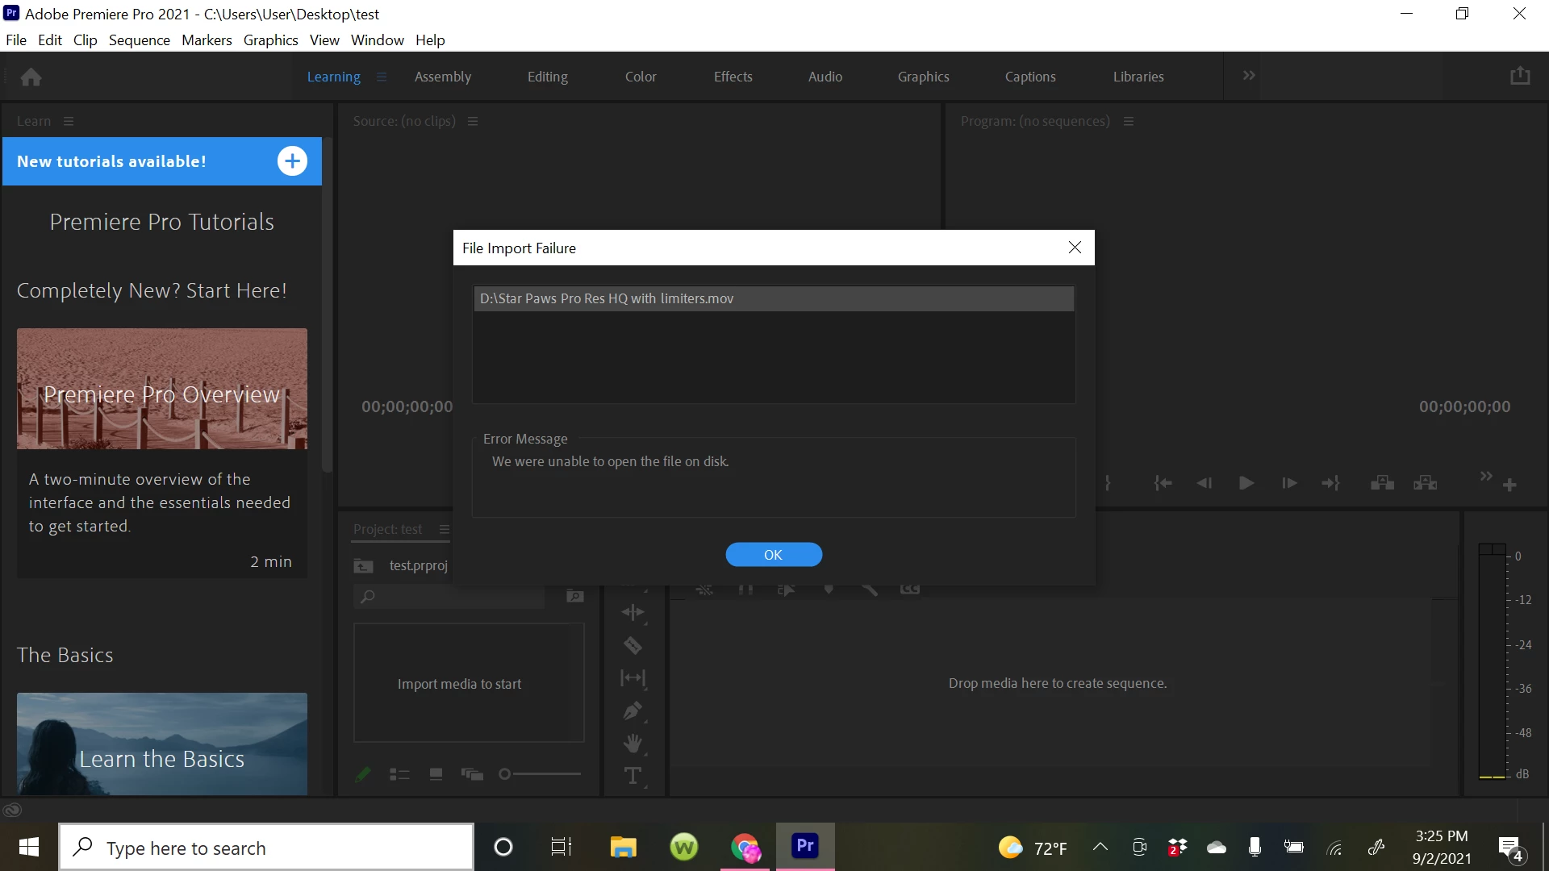
Task: Expand workspace overflow chevrons
Action: pyautogui.click(x=1249, y=76)
